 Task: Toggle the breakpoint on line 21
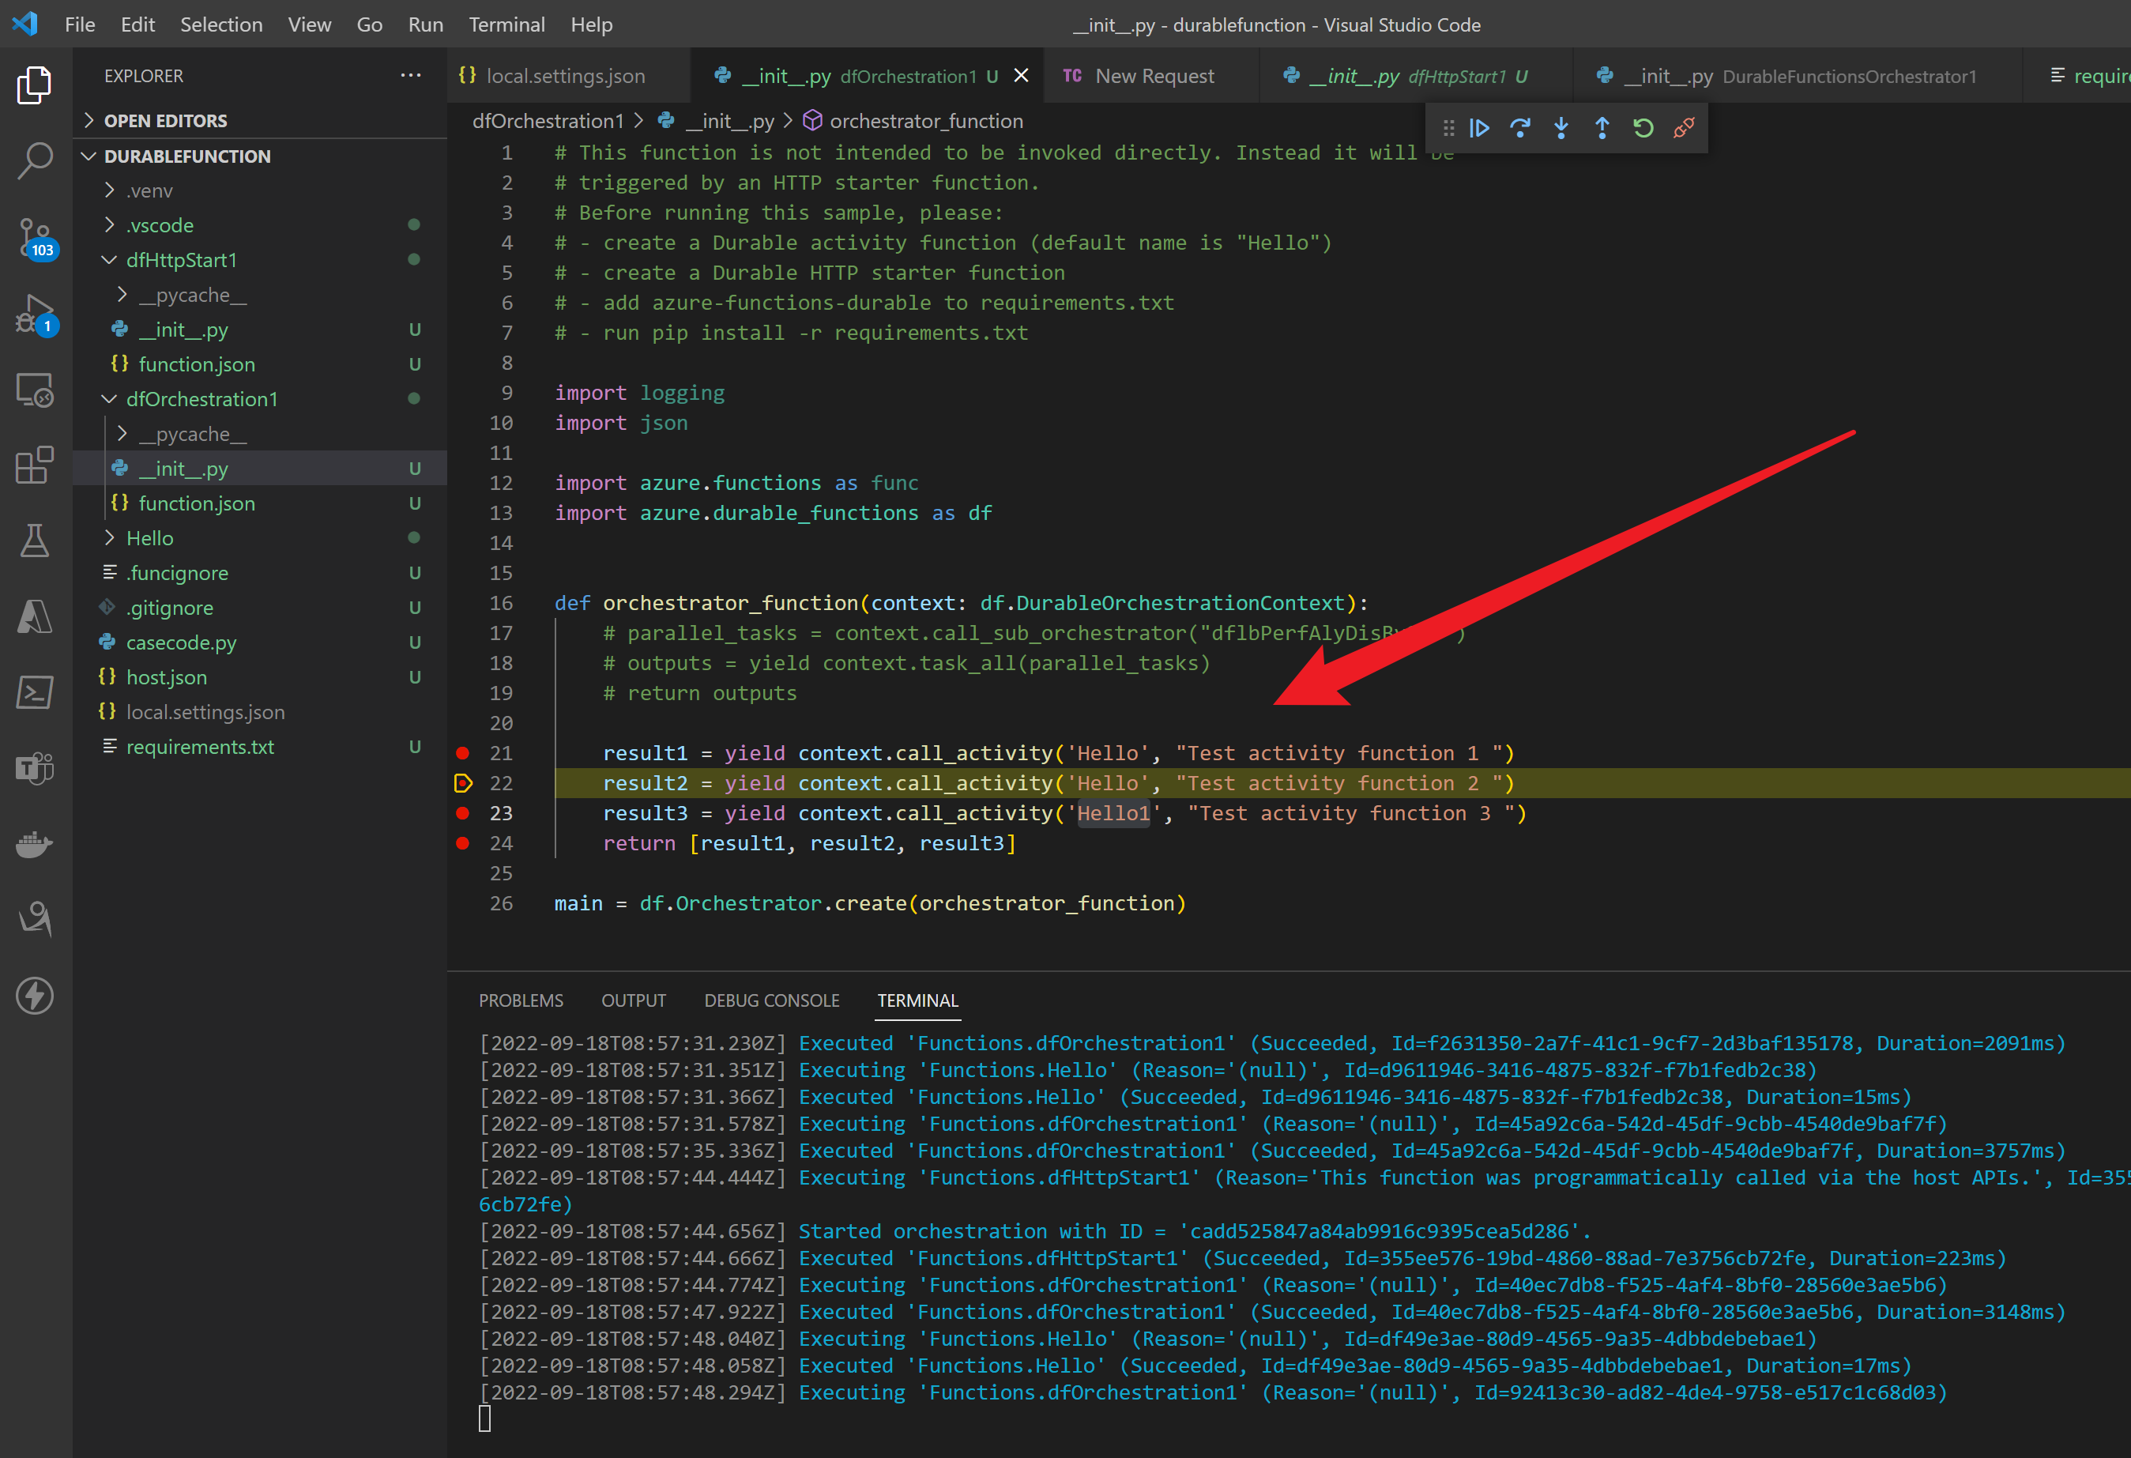[x=463, y=753]
